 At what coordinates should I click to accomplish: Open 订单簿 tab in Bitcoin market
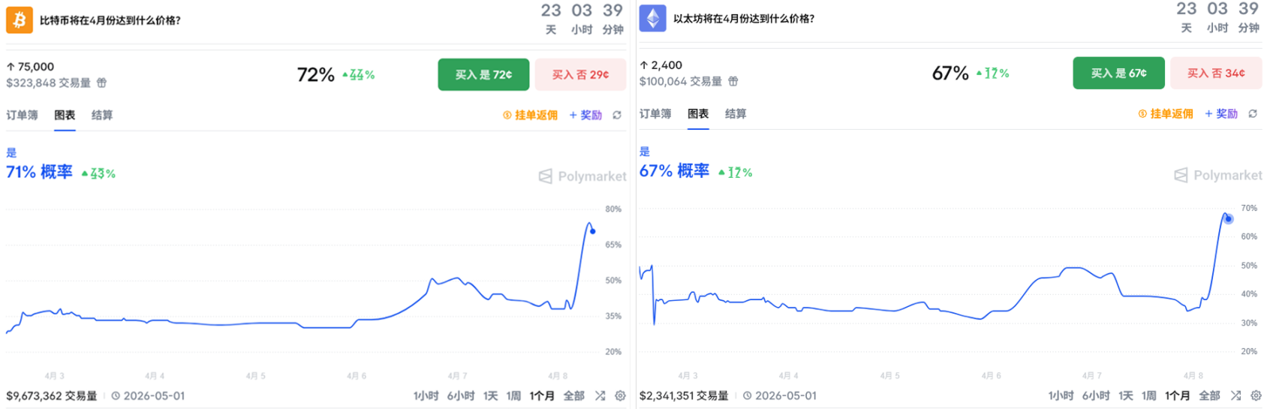click(22, 116)
